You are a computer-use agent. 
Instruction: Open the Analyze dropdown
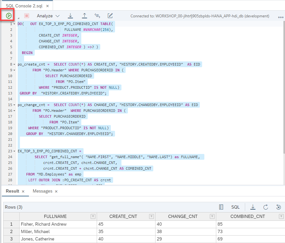click(x=48, y=16)
